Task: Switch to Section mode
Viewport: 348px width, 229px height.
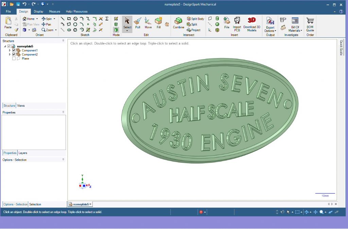Action: point(116,24)
